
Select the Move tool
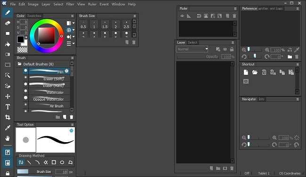[x=8, y=97]
